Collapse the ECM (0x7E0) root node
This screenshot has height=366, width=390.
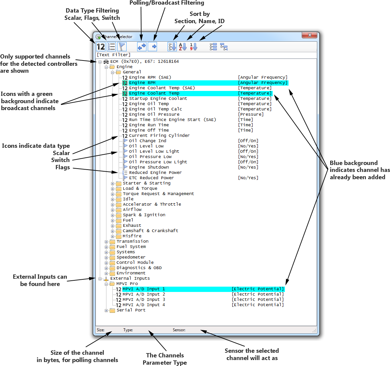100,62
